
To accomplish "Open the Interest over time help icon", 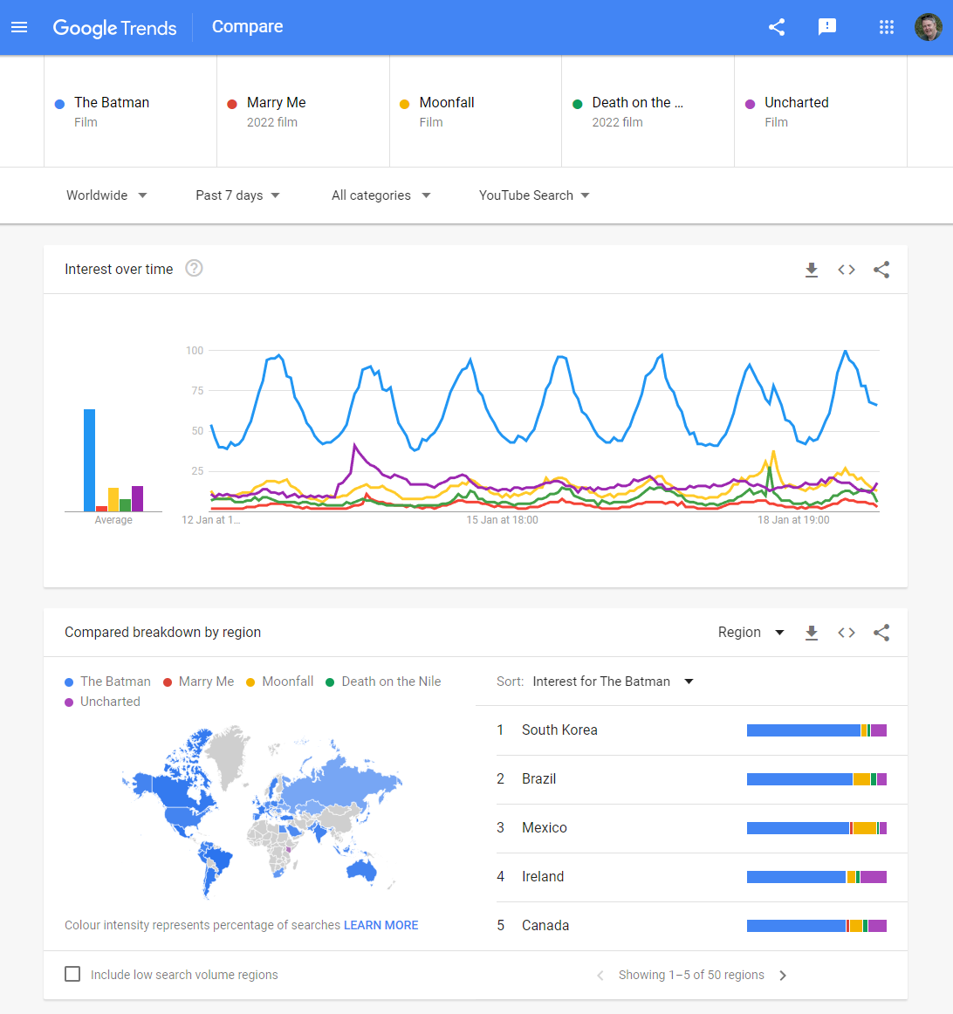I will click(194, 269).
